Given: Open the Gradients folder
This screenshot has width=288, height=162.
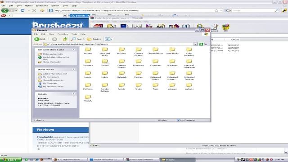Looking at the screenshot, I should pyautogui.click(x=172, y=63).
